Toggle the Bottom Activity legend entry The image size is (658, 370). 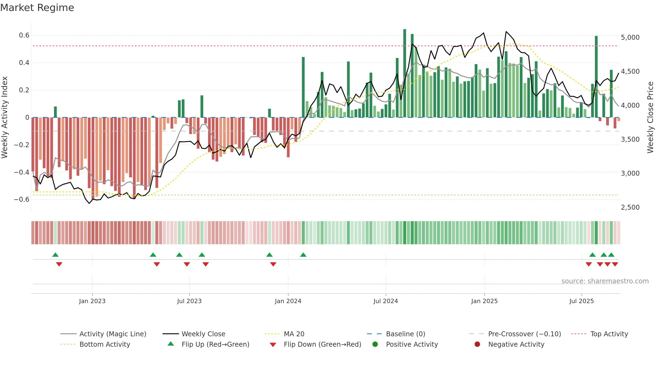point(95,344)
